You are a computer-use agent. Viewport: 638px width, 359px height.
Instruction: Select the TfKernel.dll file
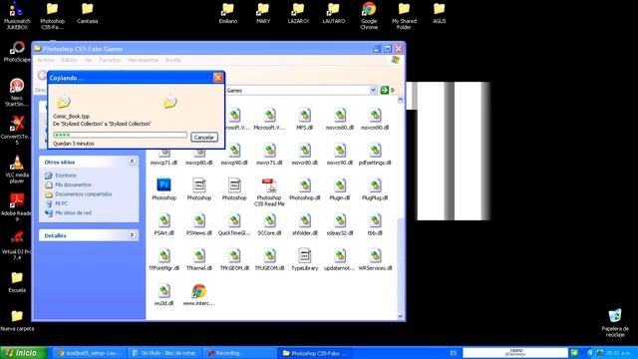[199, 259]
